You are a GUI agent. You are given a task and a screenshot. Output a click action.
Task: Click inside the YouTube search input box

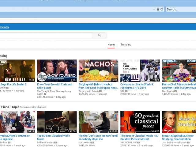(x=46, y=35)
